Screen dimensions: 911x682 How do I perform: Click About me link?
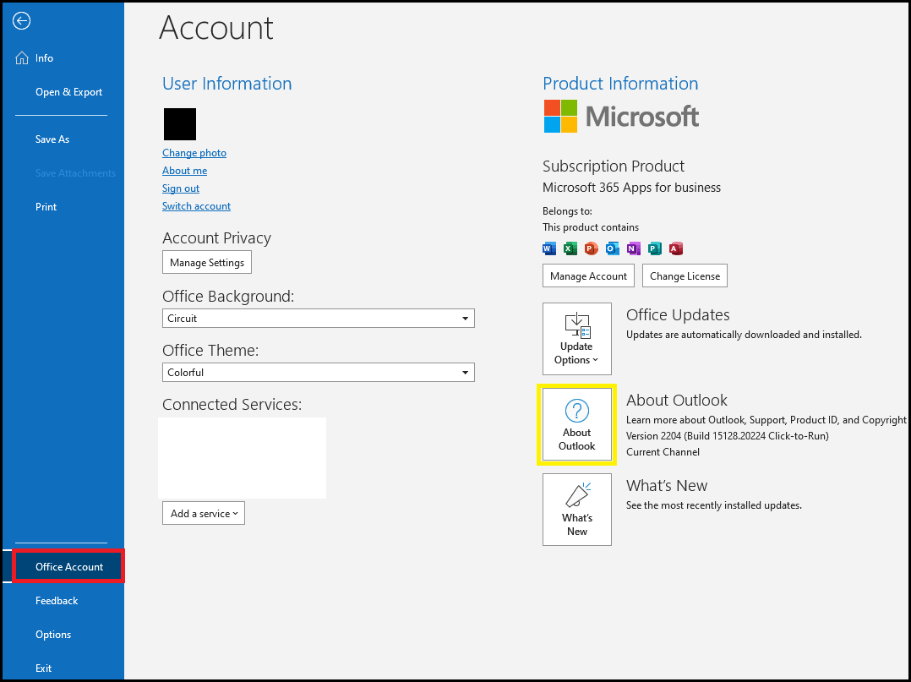click(185, 171)
